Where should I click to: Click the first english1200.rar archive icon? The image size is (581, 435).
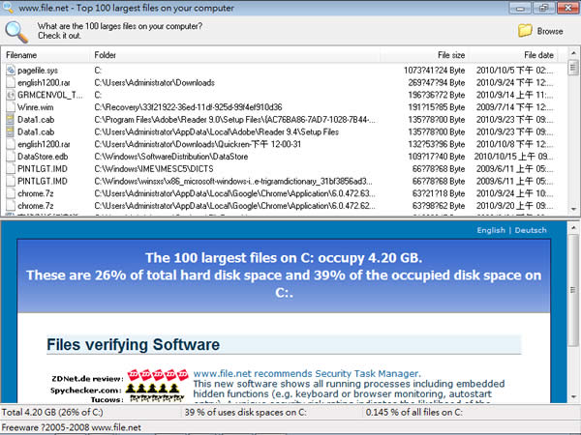pos(10,83)
